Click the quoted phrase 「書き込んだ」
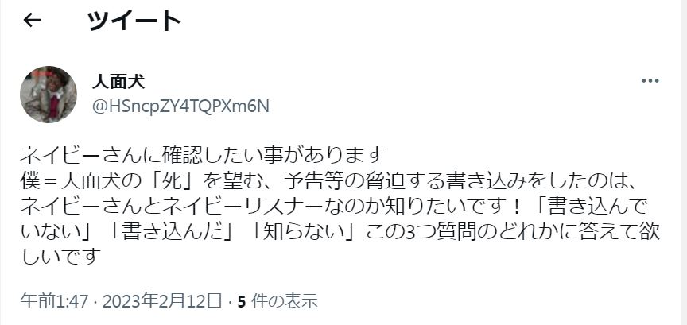Viewport: 687px width, 325px height. click(173, 231)
